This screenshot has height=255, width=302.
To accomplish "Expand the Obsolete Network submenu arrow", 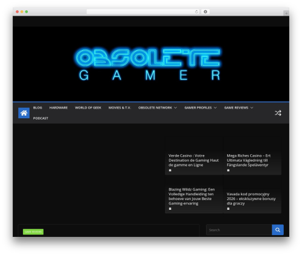I will [x=175, y=108].
